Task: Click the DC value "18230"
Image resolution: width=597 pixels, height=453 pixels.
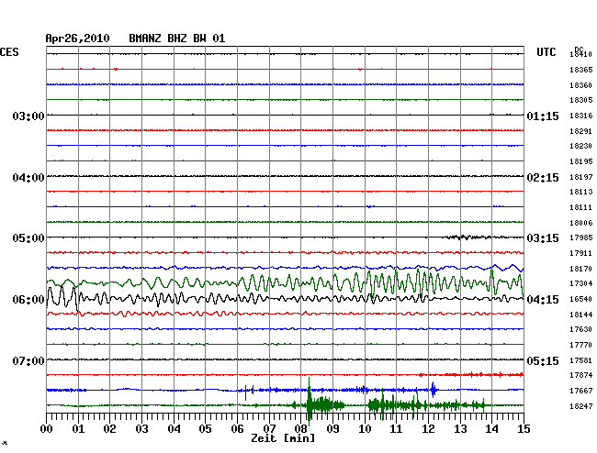Action: click(581, 146)
